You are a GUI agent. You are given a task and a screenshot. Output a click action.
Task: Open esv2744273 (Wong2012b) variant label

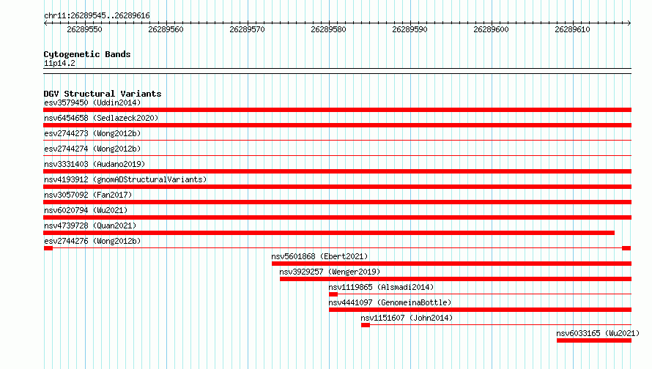[x=92, y=133]
